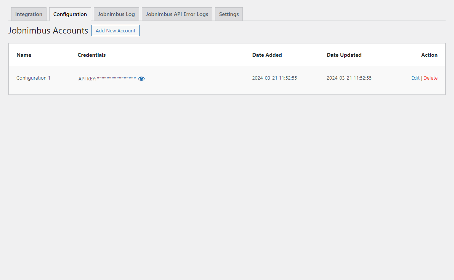
Task: Click the Configuration 1 name cell
Action: click(33, 78)
